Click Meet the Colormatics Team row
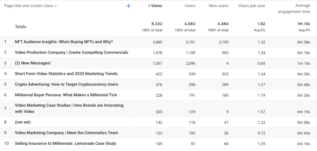The width and height of the screenshot is (317, 151). coord(66,133)
